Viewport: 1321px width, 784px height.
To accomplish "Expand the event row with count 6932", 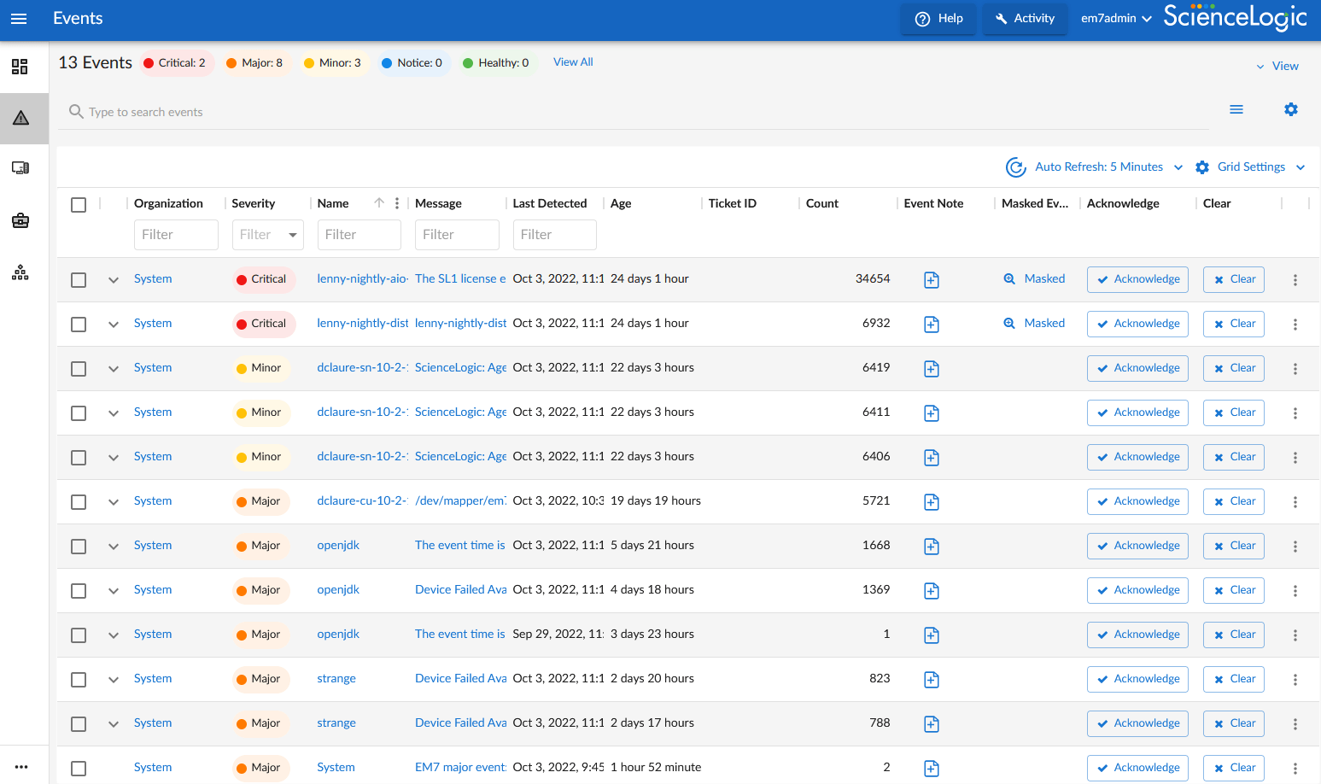I will click(114, 325).
